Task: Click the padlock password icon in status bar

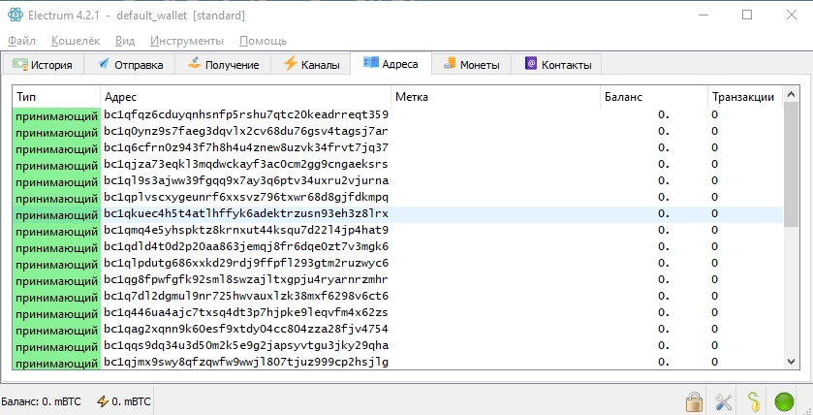Action: [x=694, y=401]
